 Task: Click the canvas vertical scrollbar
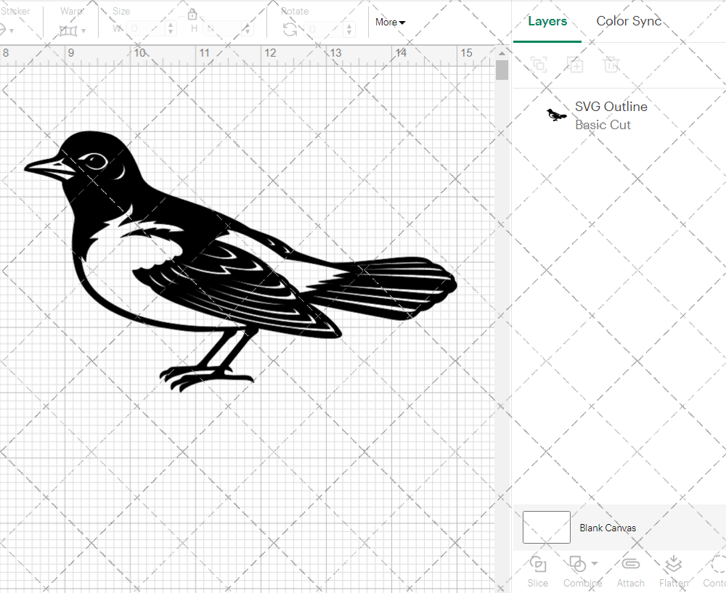(x=501, y=69)
